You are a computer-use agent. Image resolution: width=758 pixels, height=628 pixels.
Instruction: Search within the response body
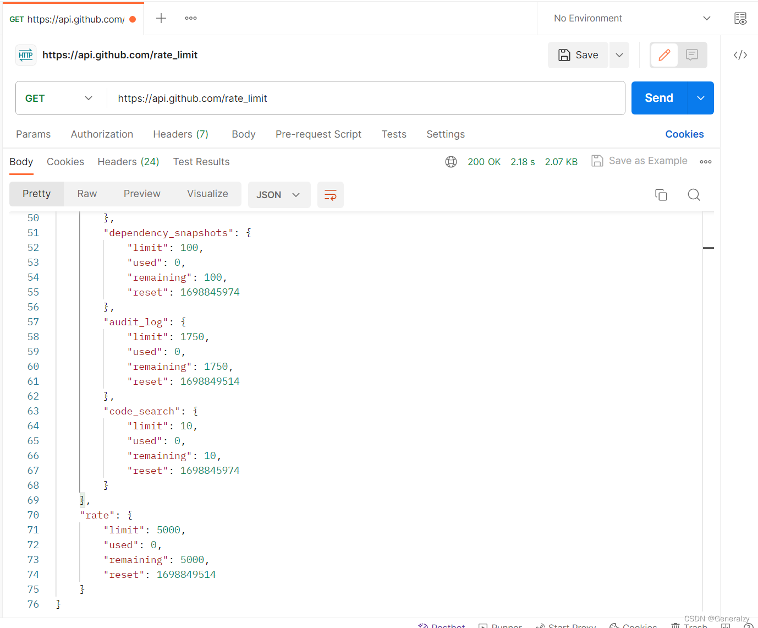pos(694,195)
